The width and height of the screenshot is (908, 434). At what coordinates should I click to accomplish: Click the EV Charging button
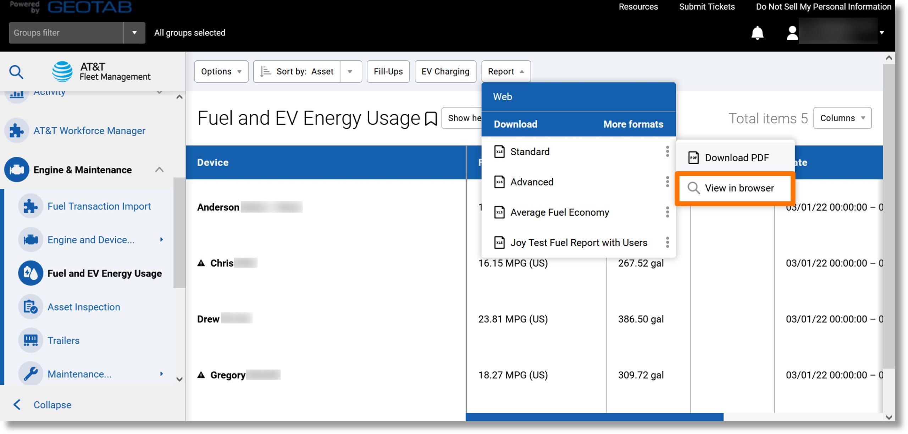(x=445, y=72)
